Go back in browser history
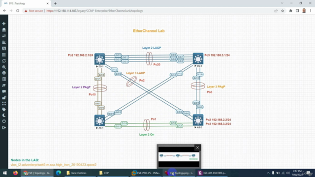 pyautogui.click(x=4, y=11)
